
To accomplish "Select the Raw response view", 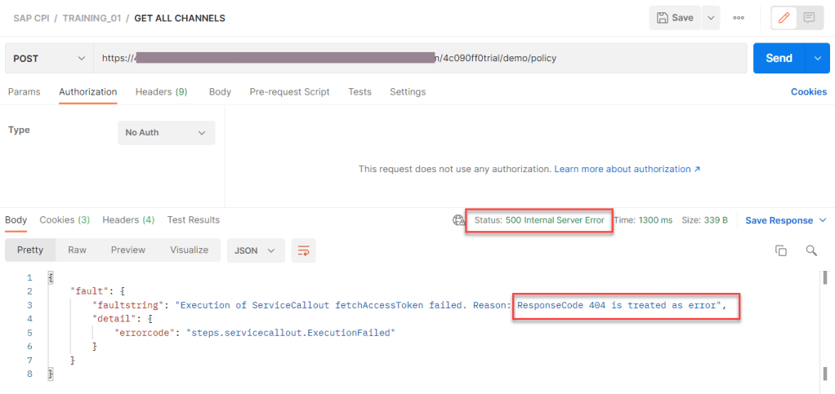I will click(77, 250).
